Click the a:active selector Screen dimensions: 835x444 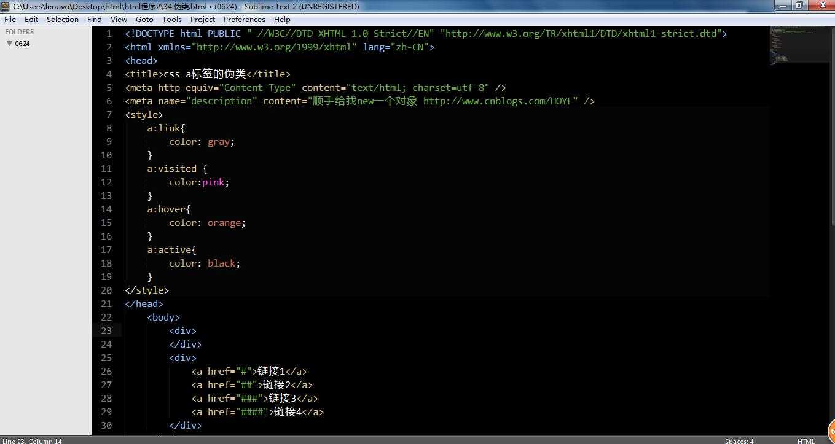[169, 250]
